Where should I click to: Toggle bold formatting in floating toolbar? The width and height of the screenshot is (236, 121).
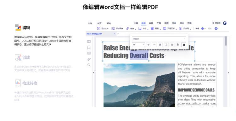click(x=160, y=45)
